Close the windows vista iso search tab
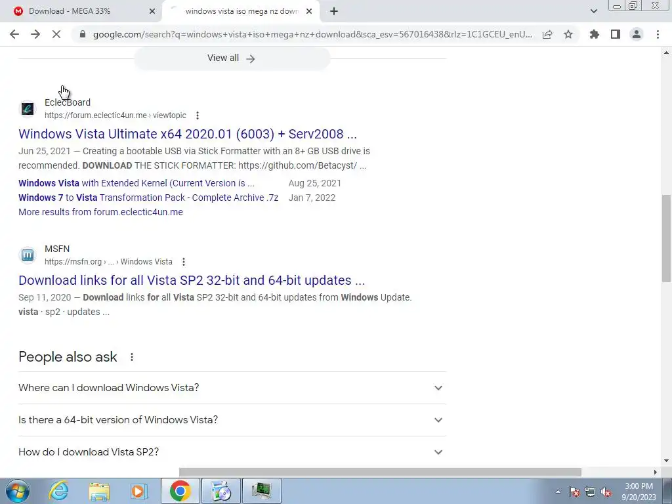The height and width of the screenshot is (504, 672). click(x=309, y=11)
